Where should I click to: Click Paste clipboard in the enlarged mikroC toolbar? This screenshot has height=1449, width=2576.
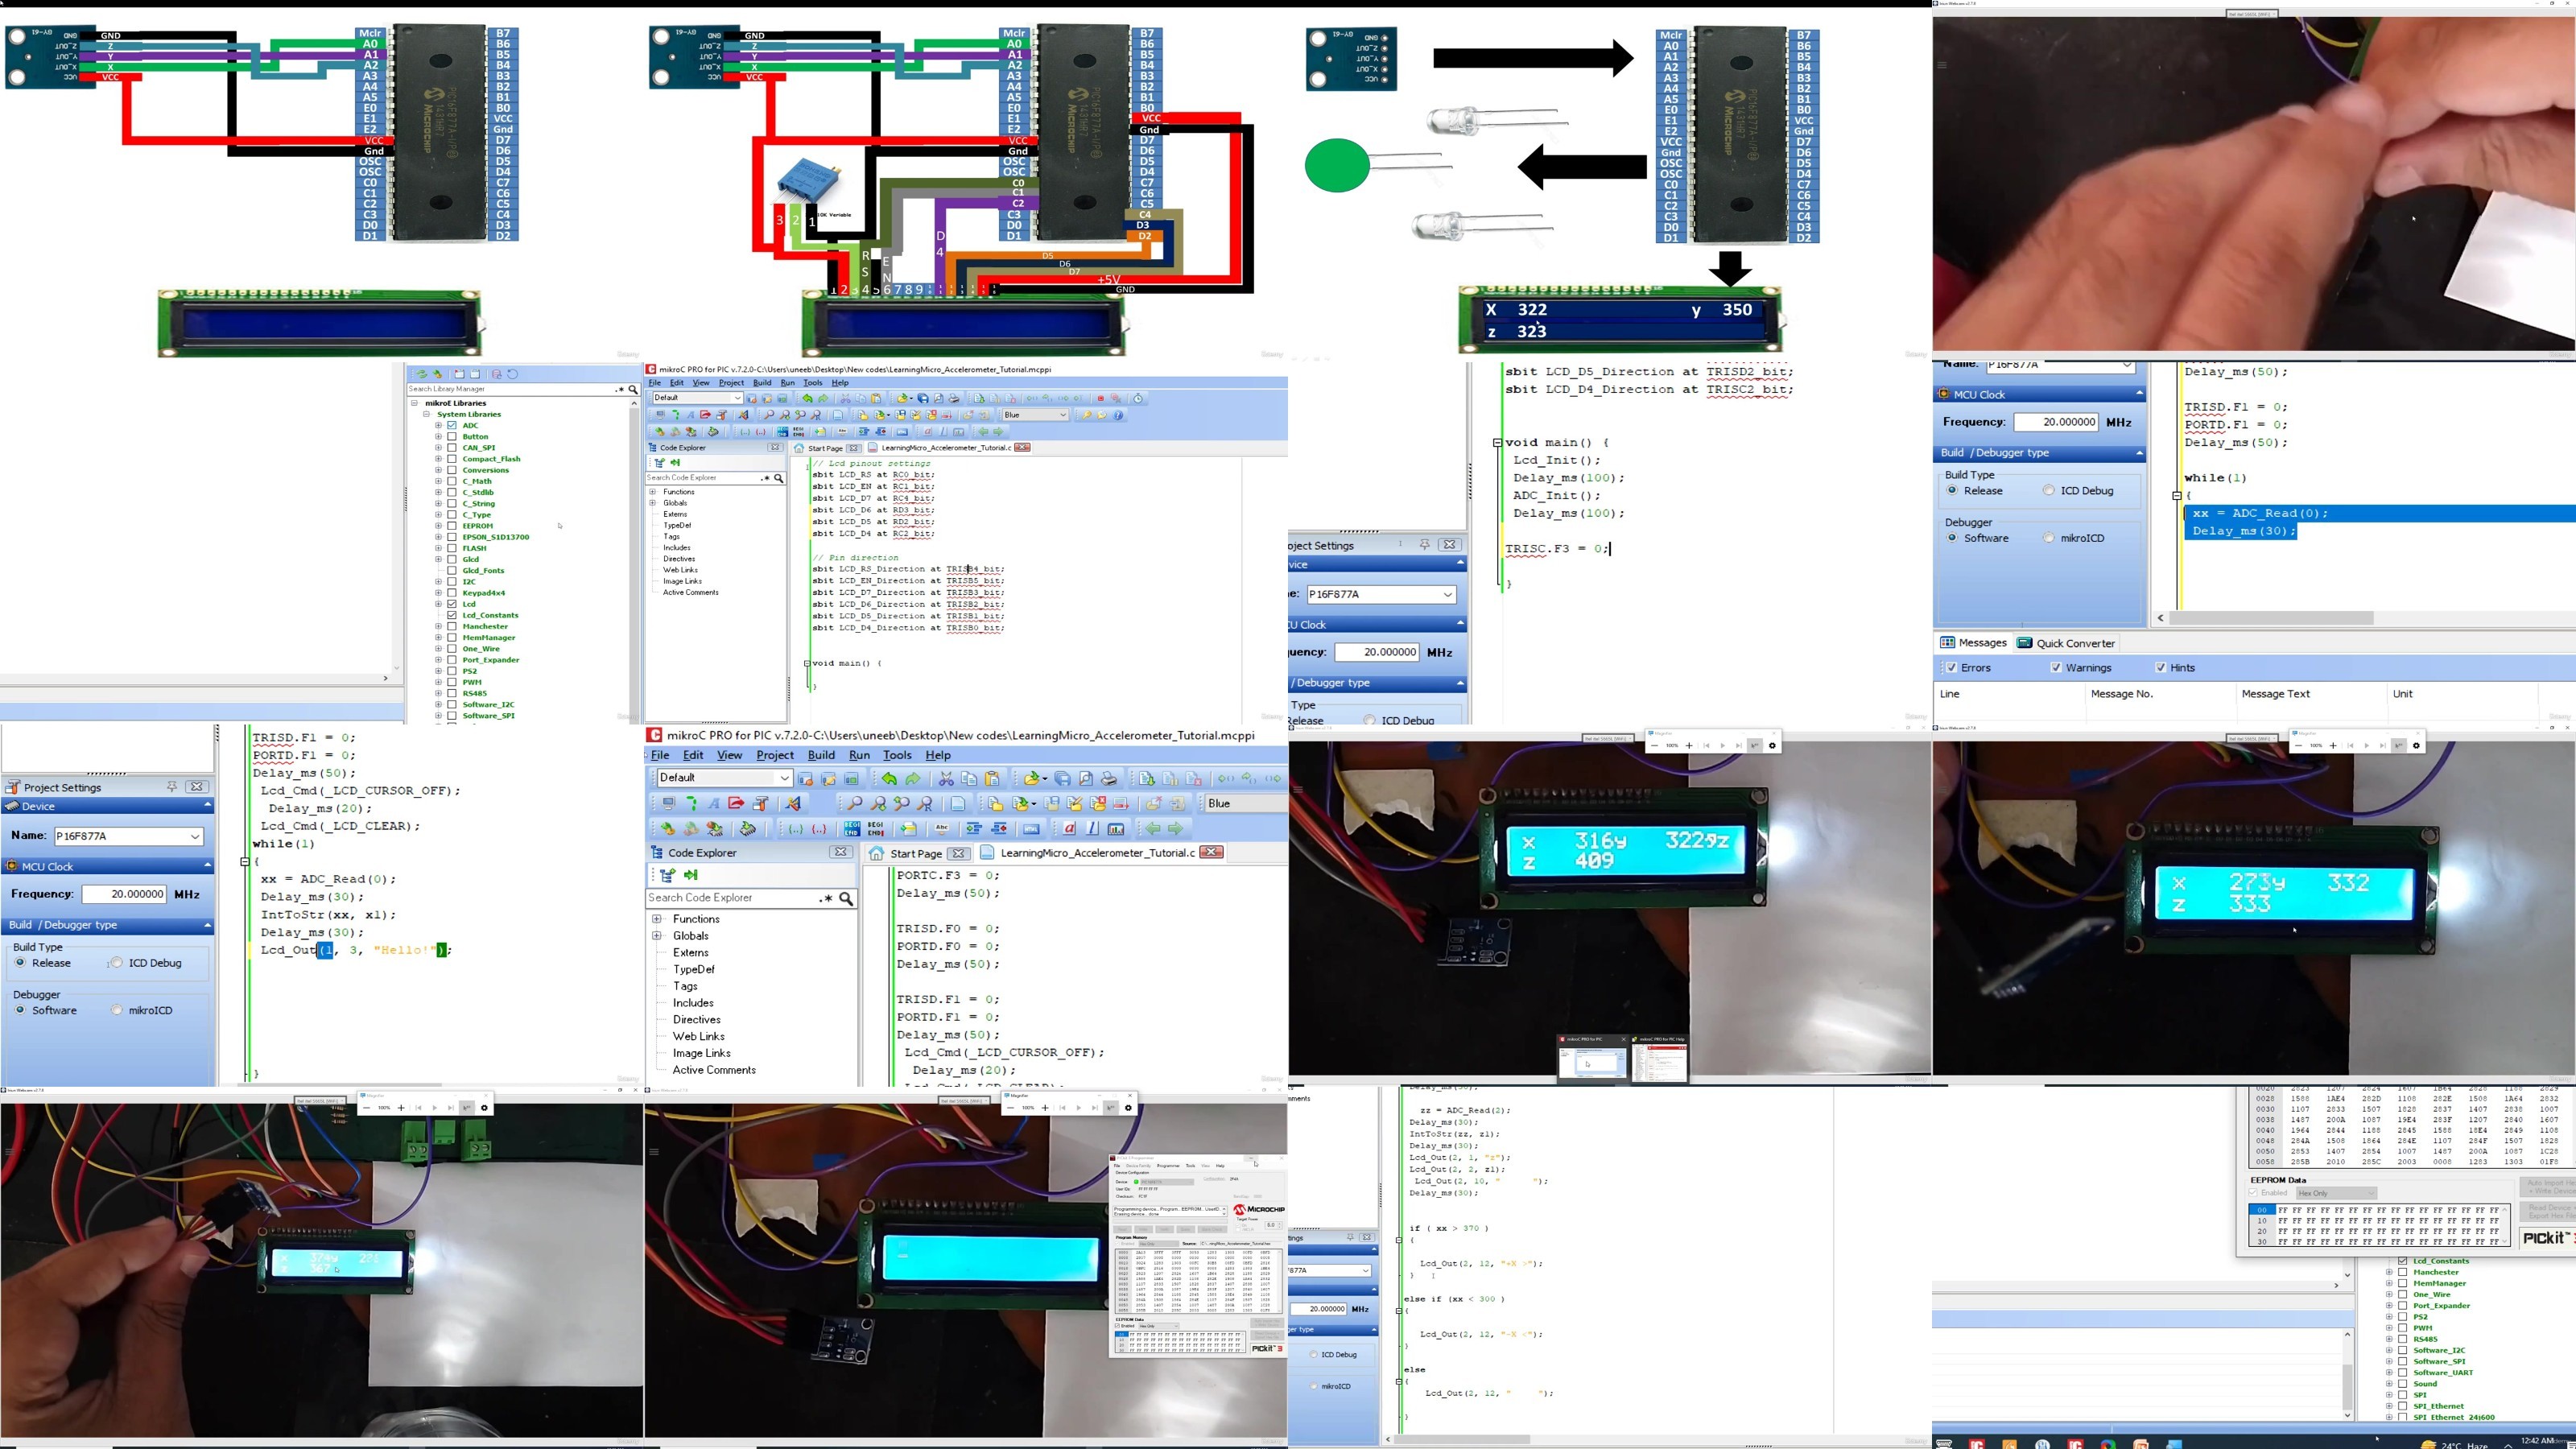click(992, 778)
